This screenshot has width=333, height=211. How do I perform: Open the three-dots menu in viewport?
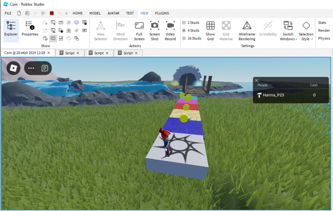pos(31,68)
